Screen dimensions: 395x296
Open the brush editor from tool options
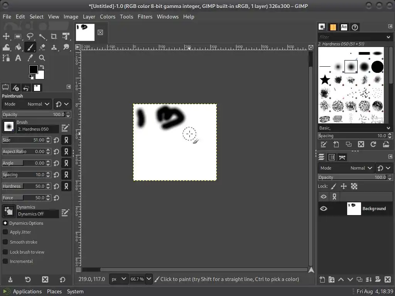click(x=65, y=128)
